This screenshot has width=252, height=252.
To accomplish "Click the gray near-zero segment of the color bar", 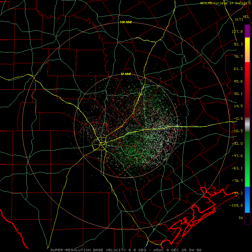I will pos(247,125).
